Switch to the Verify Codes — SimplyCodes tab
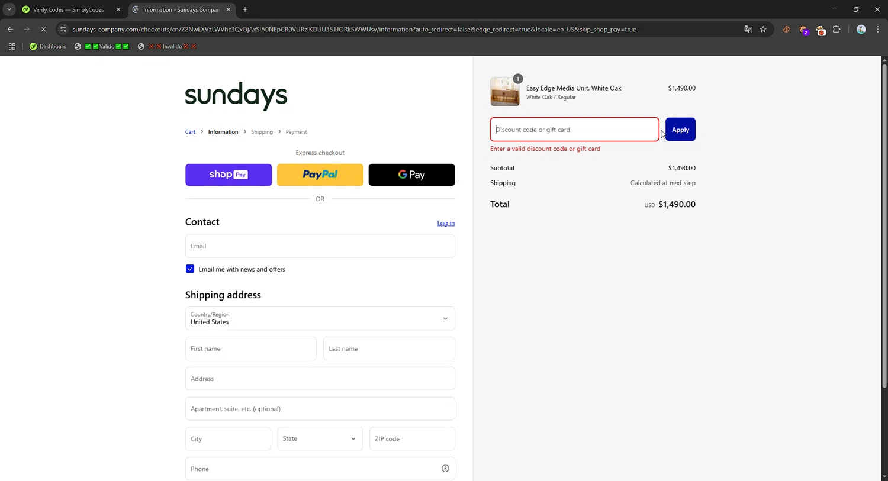This screenshot has height=481, width=888. pos(68,9)
